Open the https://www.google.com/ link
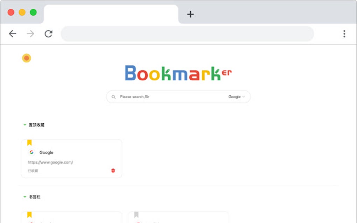The height and width of the screenshot is (223, 357). click(50, 162)
